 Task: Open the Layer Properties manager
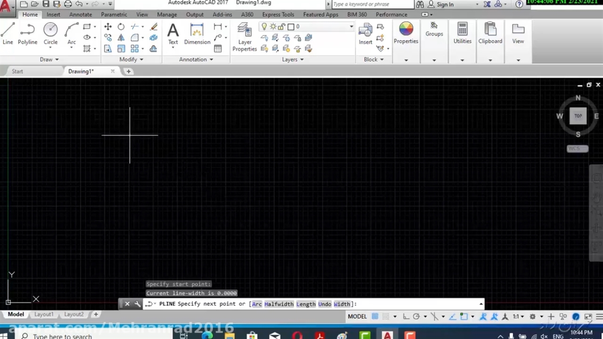[244, 36]
